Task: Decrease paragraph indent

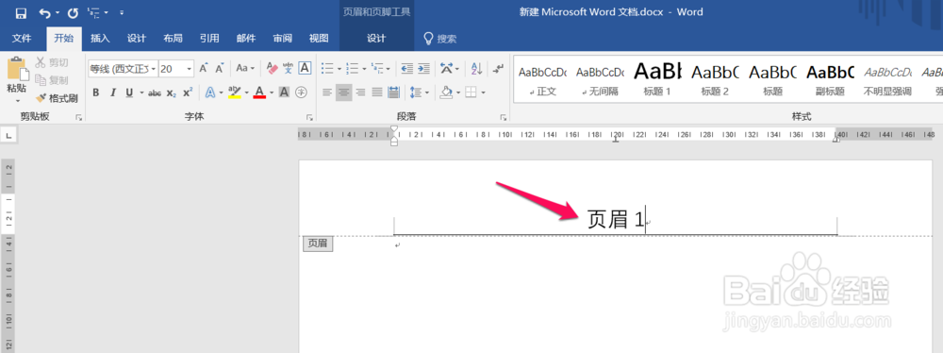Action: tap(407, 69)
